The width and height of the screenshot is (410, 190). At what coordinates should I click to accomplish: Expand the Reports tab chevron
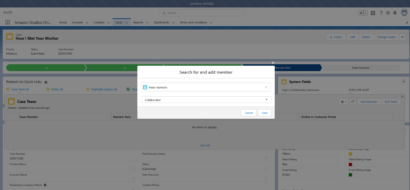click(147, 23)
